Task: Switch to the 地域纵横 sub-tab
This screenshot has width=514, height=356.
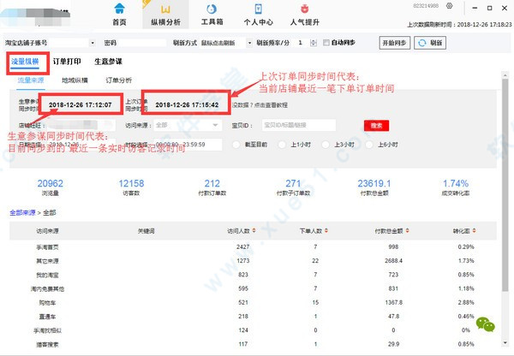Action: 75,80
